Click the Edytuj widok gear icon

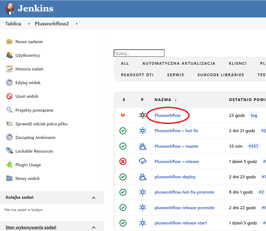9,83
